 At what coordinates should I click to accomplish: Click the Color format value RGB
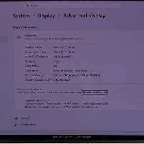point(55,66)
